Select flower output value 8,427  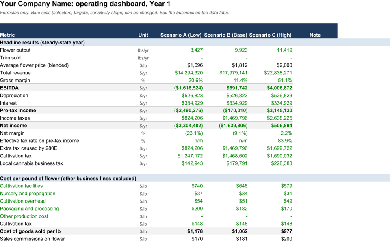(x=197, y=50)
